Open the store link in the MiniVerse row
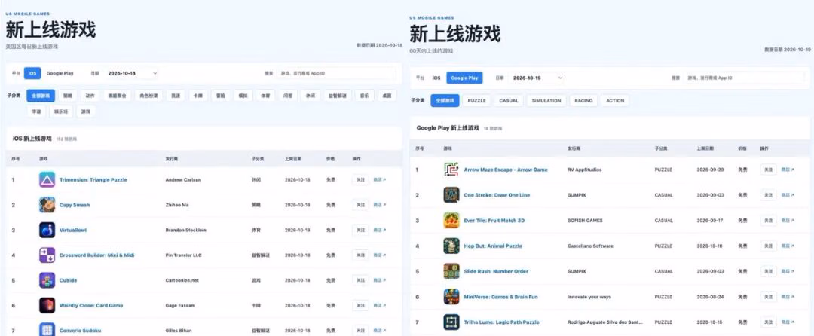This screenshot has width=814, height=336. [788, 297]
